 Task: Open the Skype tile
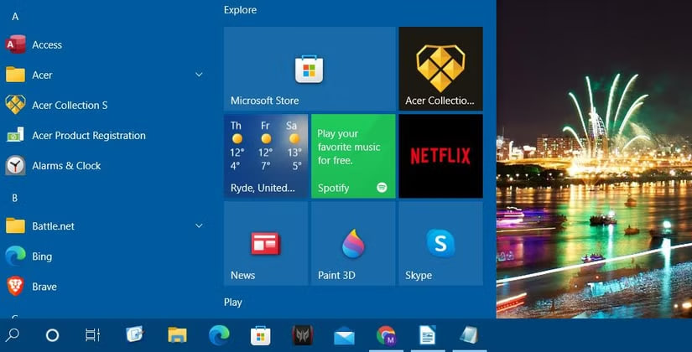440,243
